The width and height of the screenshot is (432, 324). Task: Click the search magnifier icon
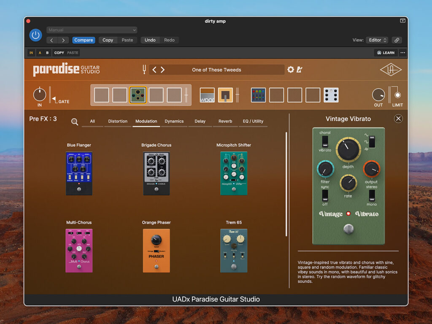point(74,121)
